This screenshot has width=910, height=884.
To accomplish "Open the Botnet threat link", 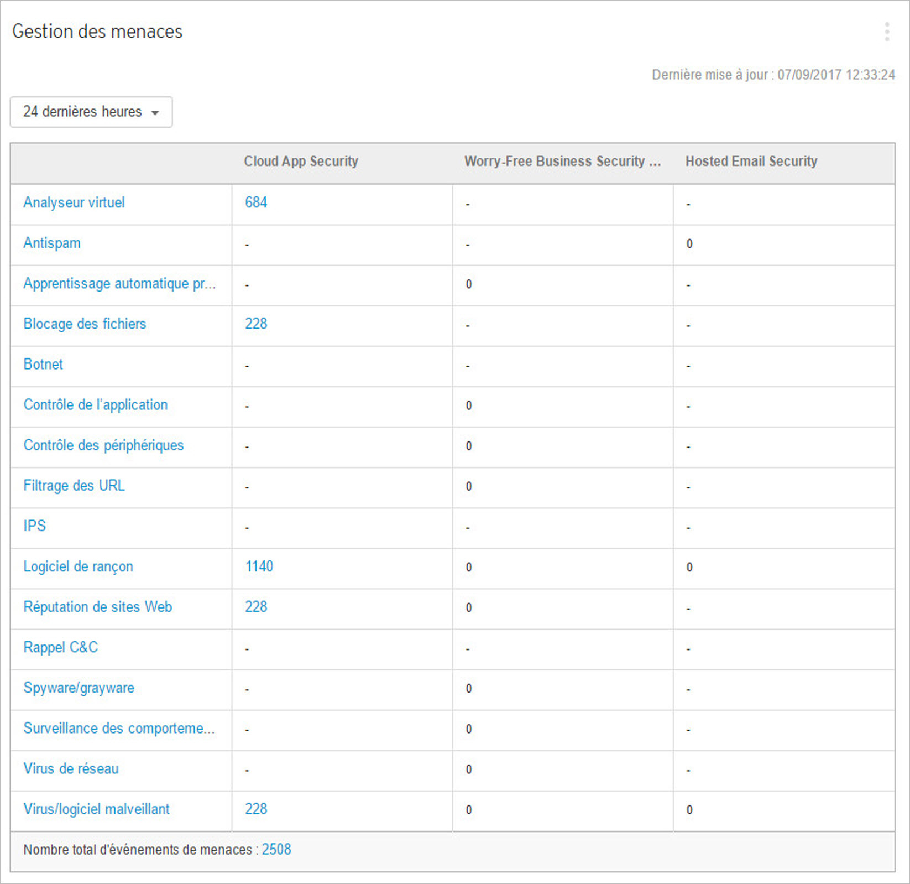I will tap(43, 364).
